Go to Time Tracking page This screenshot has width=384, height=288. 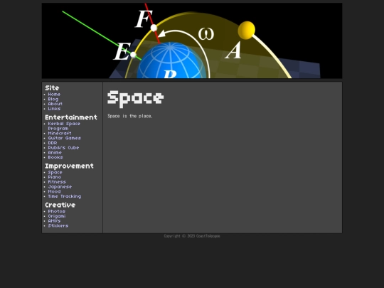pos(65,196)
